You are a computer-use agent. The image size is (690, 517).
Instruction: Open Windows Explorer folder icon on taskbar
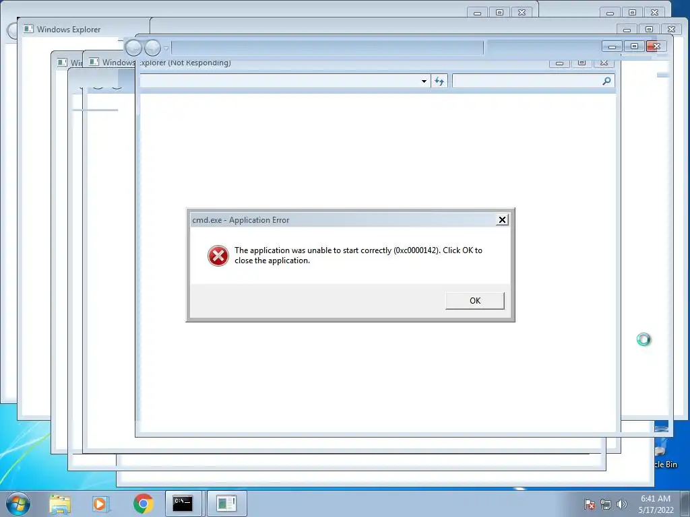click(x=60, y=504)
